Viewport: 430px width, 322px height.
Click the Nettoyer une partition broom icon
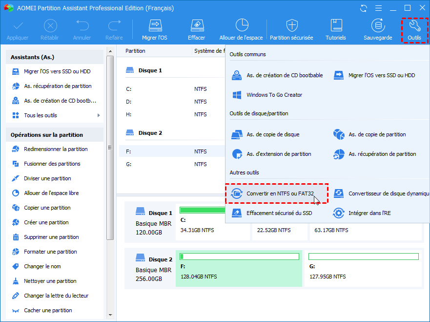(x=16, y=281)
